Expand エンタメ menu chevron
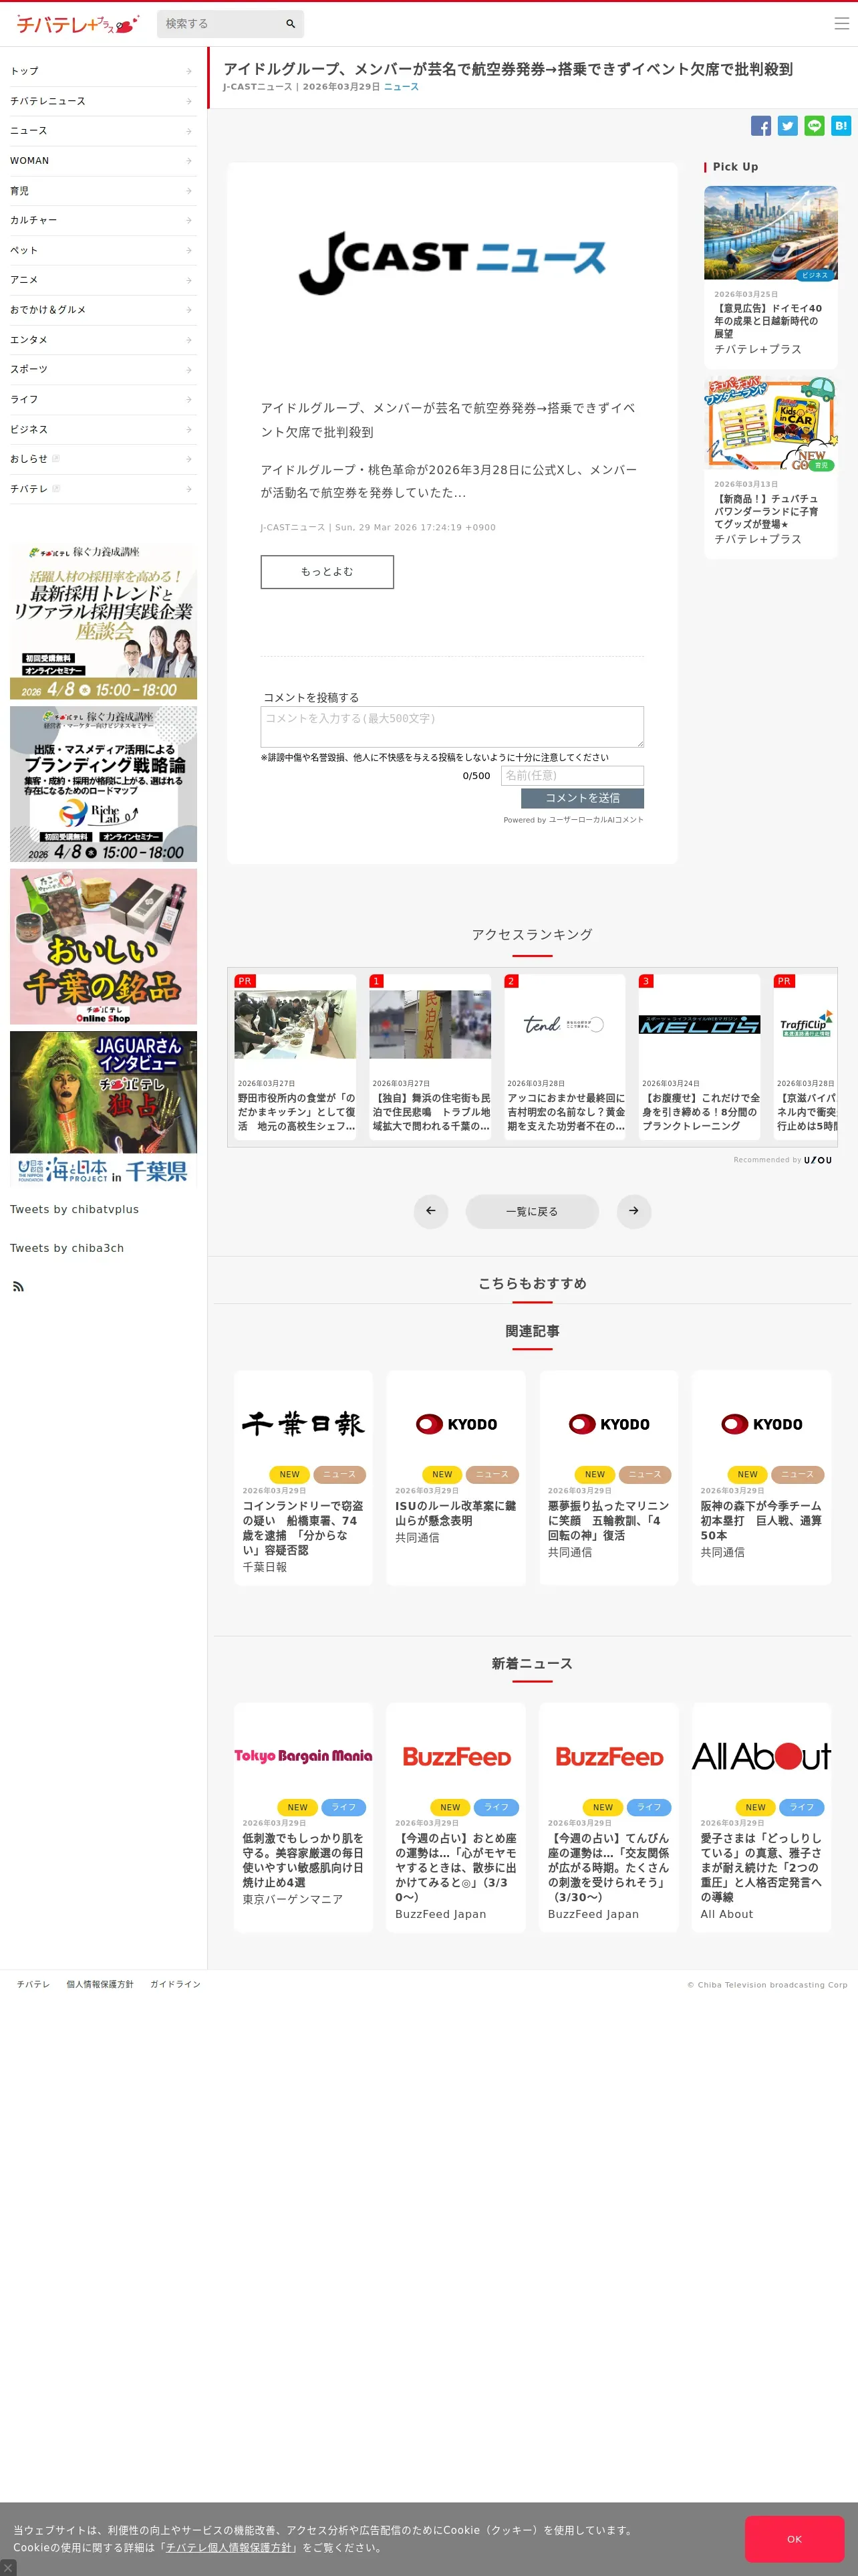This screenshot has height=2576, width=858. tap(189, 340)
